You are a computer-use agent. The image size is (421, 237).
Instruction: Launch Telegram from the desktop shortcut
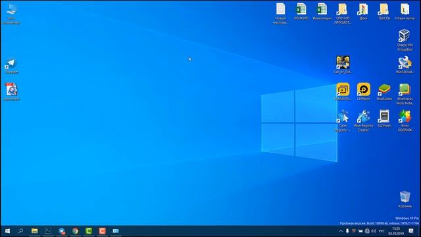[x=11, y=66]
